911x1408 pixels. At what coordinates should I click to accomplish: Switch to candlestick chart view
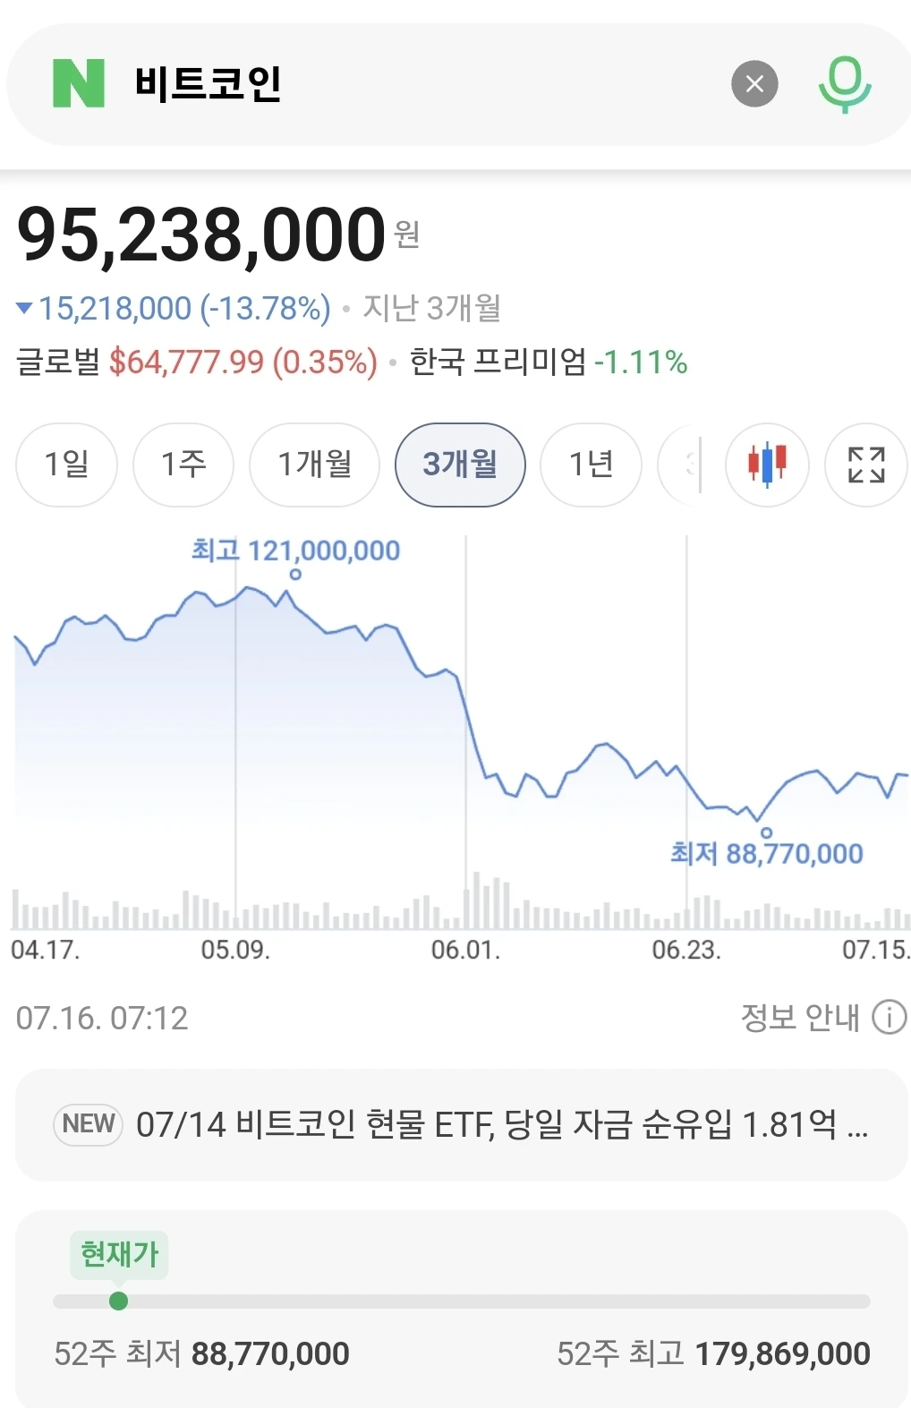767,464
